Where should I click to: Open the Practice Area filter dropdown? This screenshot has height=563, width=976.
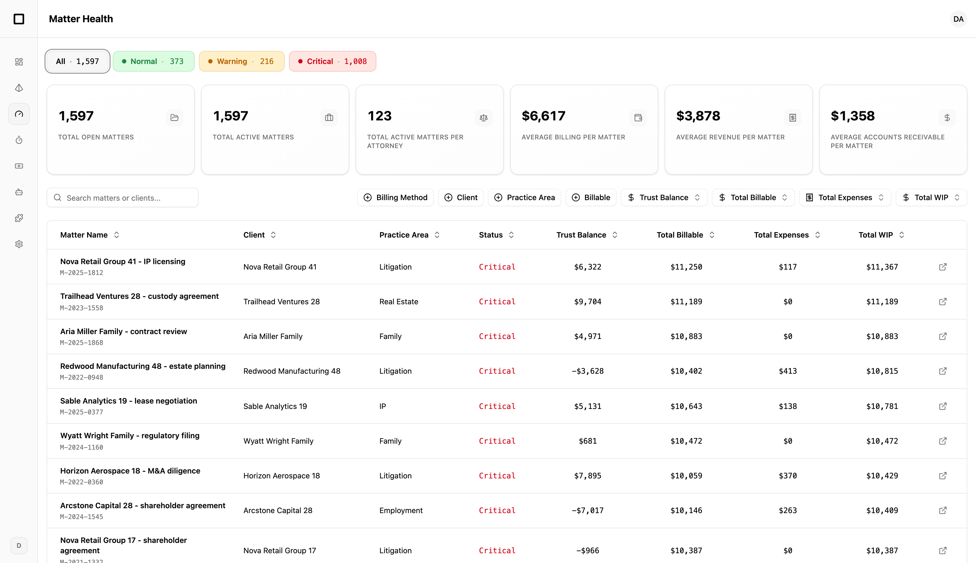pyautogui.click(x=525, y=198)
